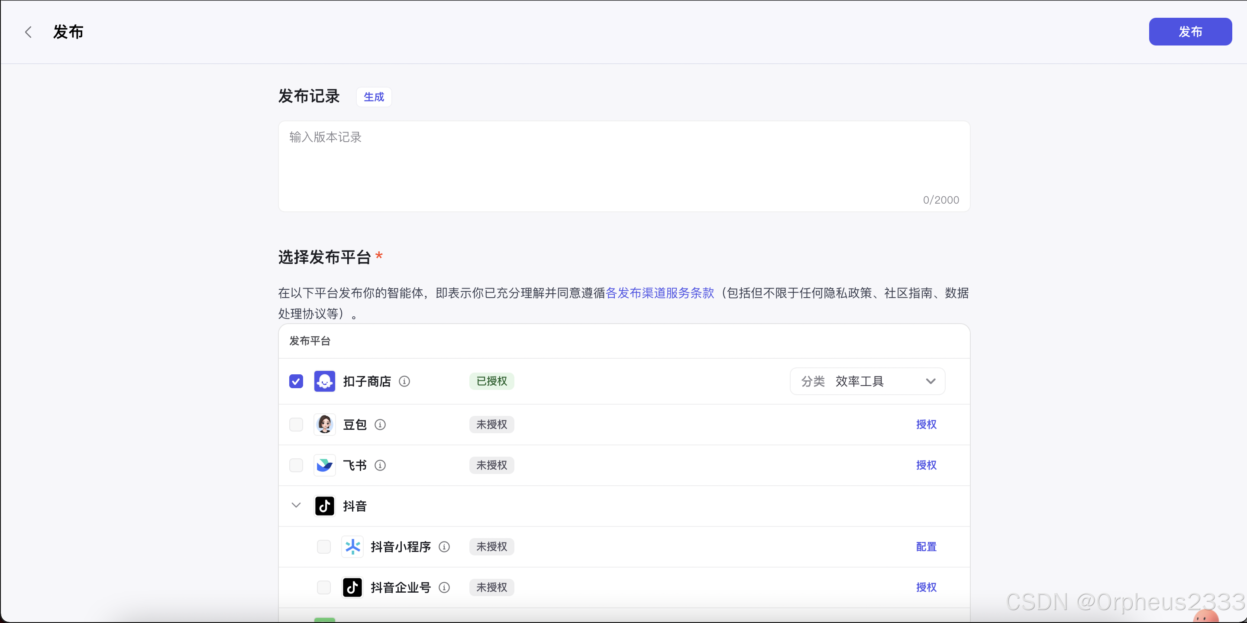Click the 抖音企业号 info icon
This screenshot has height=623, width=1247.
click(x=444, y=587)
